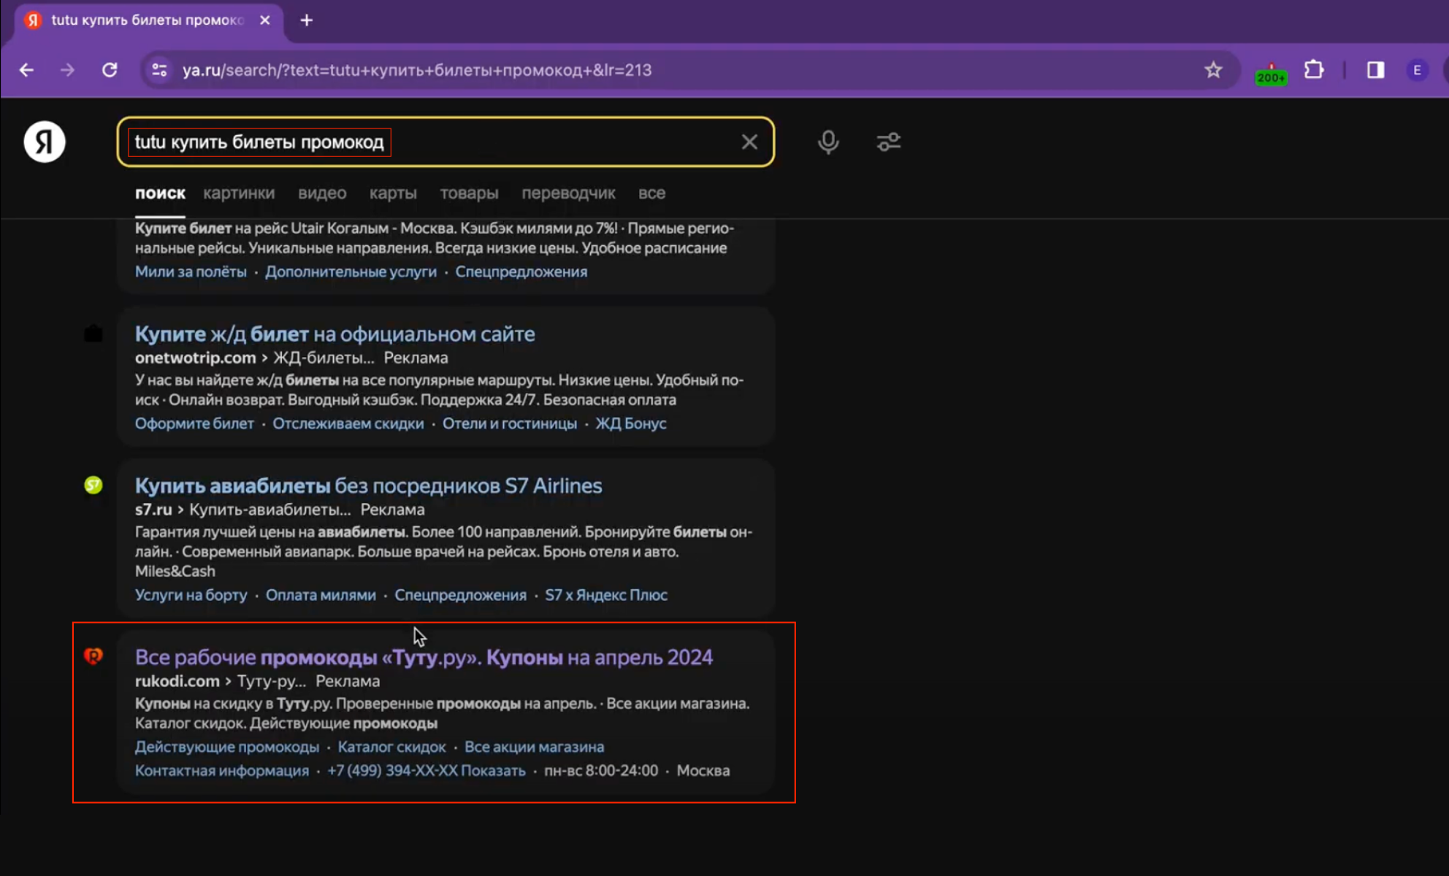Switch to картинки tab
Image resolution: width=1449 pixels, height=876 pixels.
pos(239,193)
